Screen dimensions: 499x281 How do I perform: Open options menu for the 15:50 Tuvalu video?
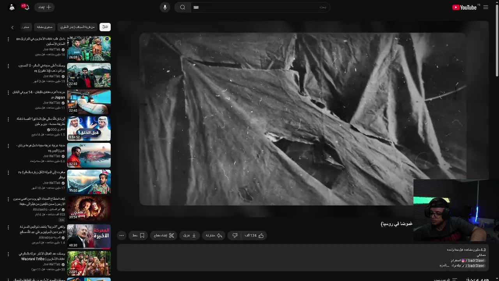pos(8,173)
